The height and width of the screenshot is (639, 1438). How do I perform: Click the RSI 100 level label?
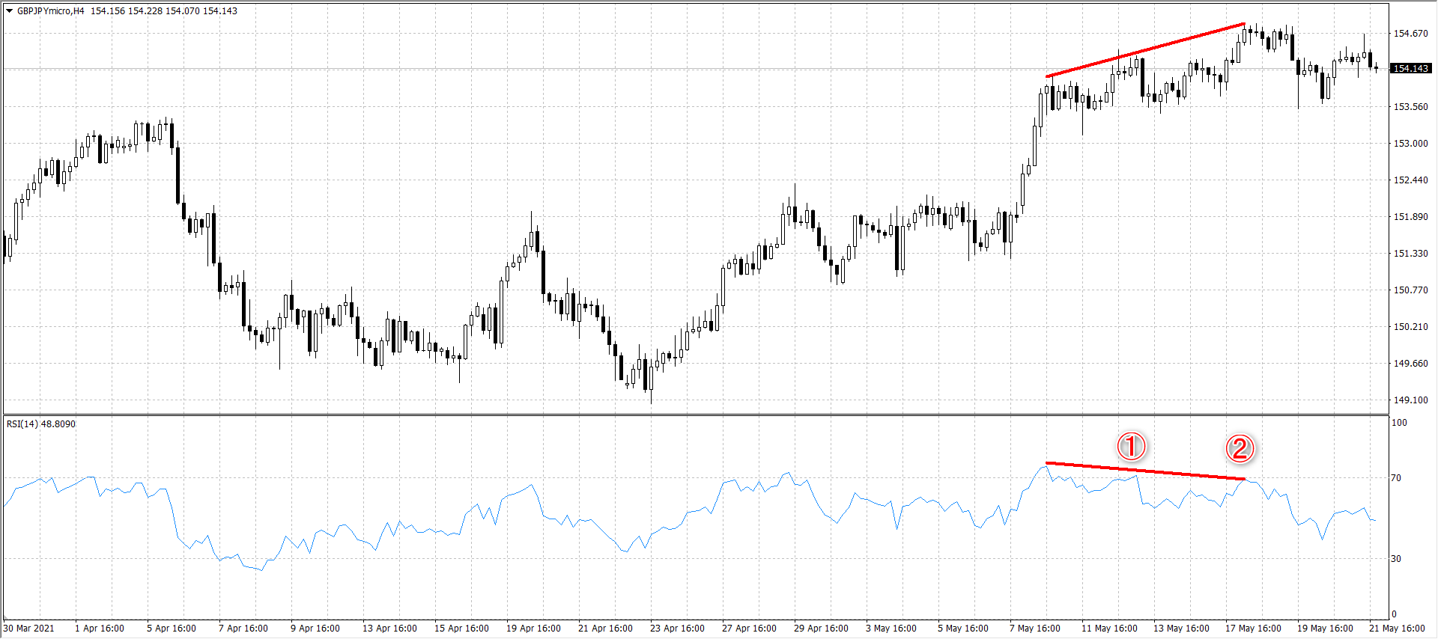pos(1398,423)
